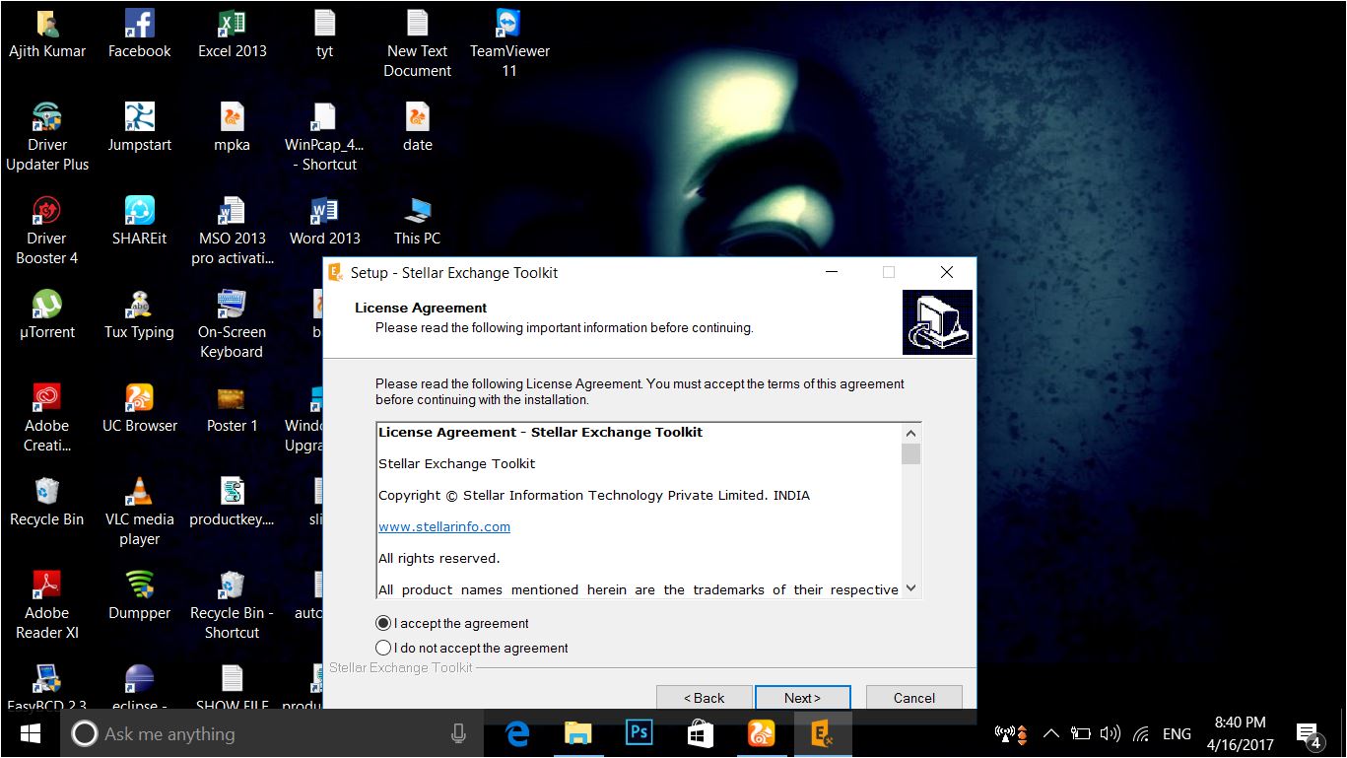The image size is (1347, 758).
Task: Select the Driver Updater Plus shortcut
Action: [x=47, y=138]
